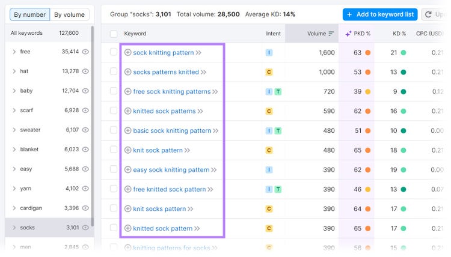The height and width of the screenshot is (257, 451).
Task: Open double-arrow beside 'knit socks pattern'
Action: [190, 209]
